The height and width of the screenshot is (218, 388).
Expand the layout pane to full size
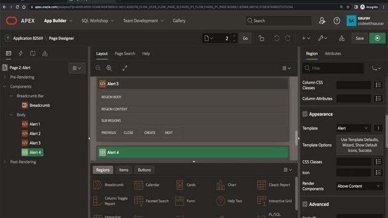pos(125,68)
